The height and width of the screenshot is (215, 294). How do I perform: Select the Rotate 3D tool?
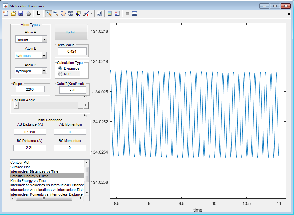coord(71,13)
